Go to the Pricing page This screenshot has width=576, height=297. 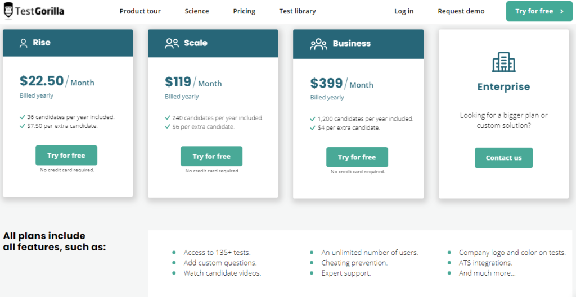tap(244, 11)
